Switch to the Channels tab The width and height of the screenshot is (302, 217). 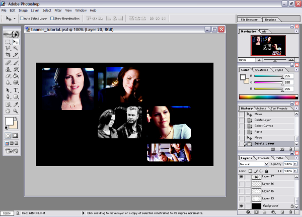[263, 158]
